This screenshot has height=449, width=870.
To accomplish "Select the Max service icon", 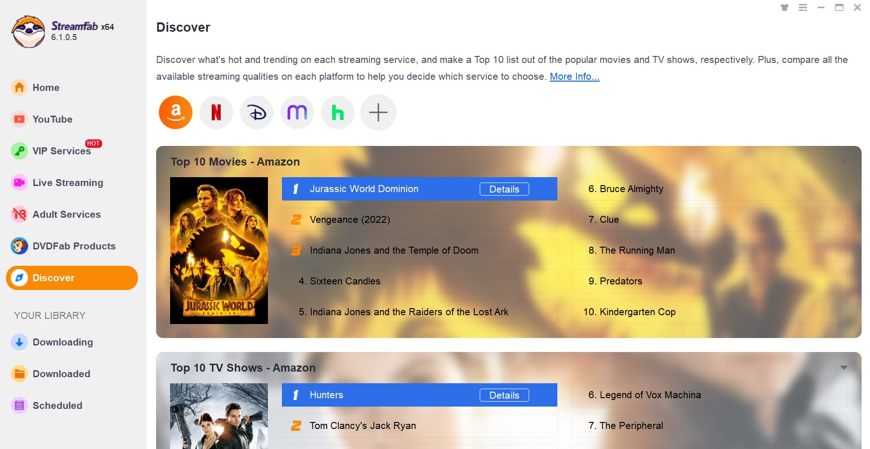I will coord(297,112).
